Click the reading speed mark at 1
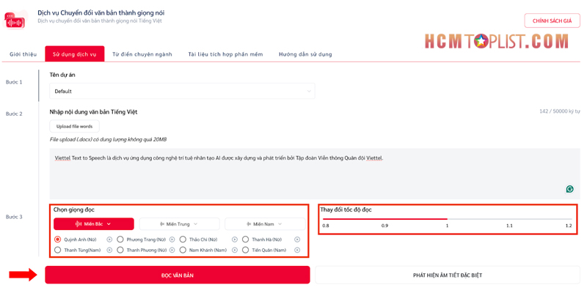The image size is (587, 293). 447,226
